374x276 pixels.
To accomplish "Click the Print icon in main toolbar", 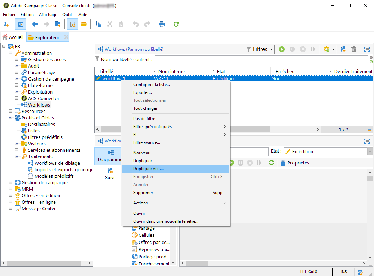I will (x=162, y=24).
